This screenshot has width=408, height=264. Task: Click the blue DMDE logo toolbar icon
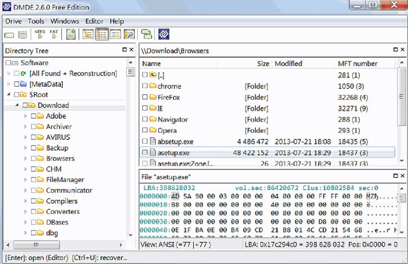[164, 34]
